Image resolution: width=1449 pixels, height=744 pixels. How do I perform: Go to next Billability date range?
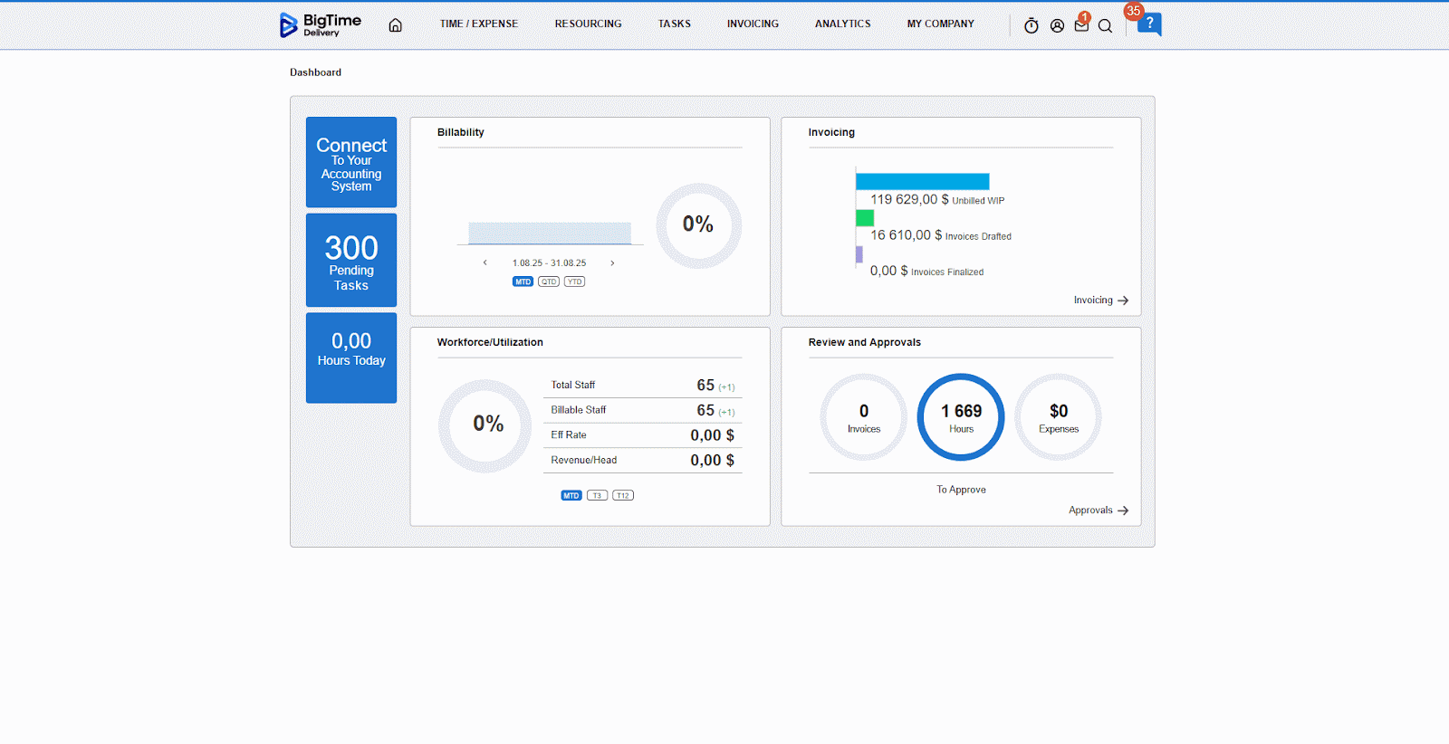(612, 263)
